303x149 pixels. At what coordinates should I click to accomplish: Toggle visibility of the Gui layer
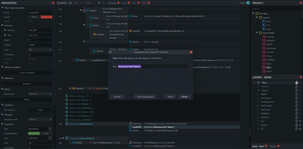pyautogui.click(x=300, y=121)
